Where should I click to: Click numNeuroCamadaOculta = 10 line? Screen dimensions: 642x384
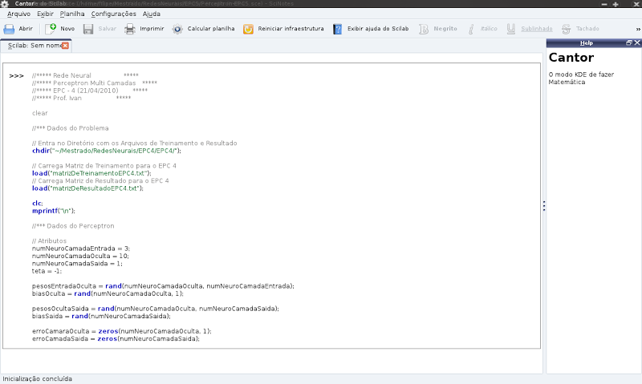tap(80, 256)
